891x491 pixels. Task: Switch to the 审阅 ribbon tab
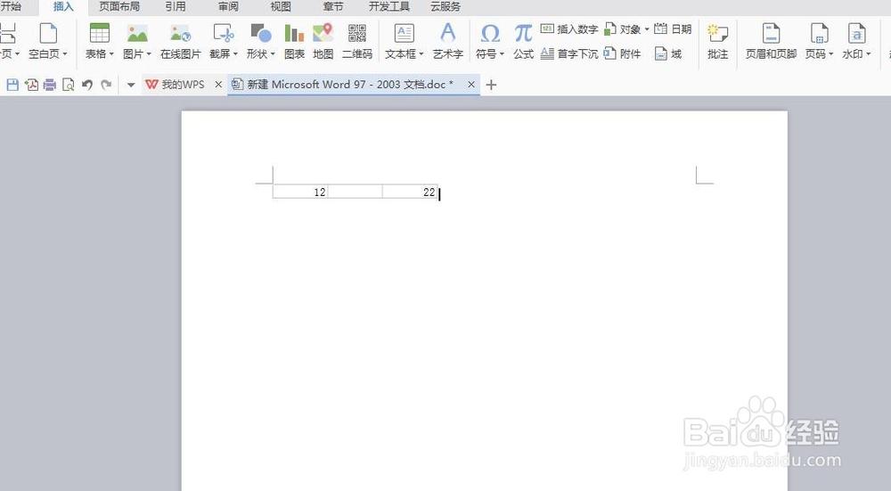[x=228, y=7]
